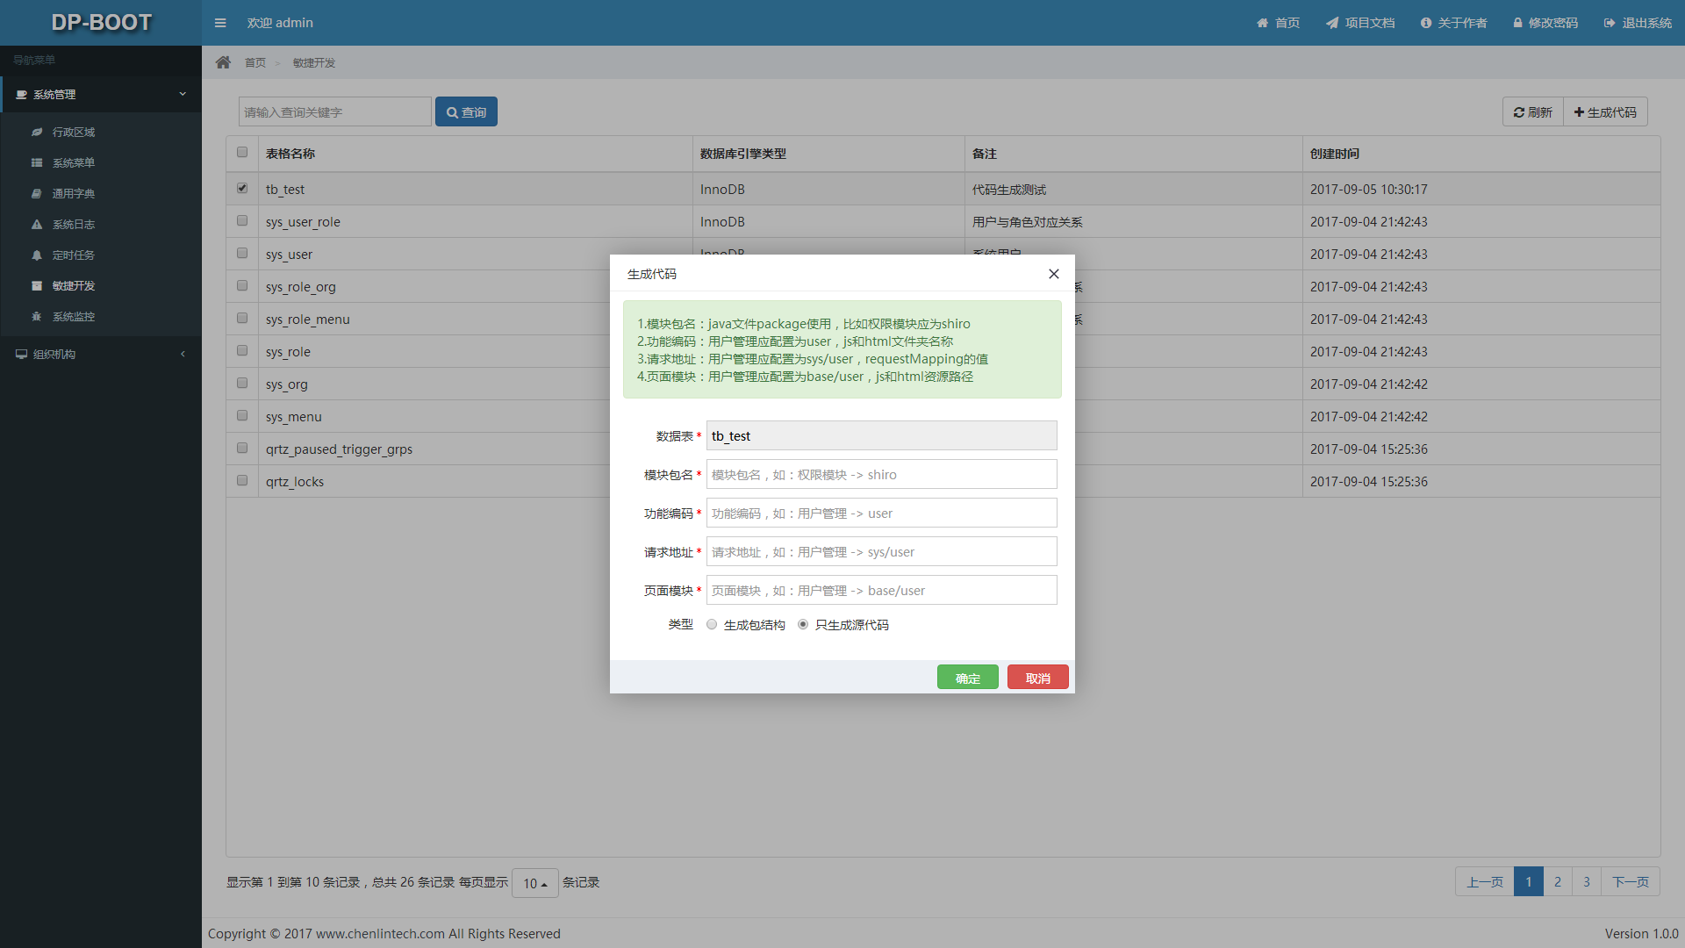1685x948 pixels.
Task: Click the 查询 search button
Action: (x=466, y=111)
